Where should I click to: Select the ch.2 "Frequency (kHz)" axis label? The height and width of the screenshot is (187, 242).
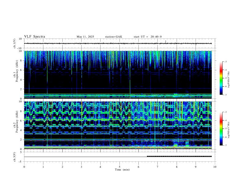point(17,122)
